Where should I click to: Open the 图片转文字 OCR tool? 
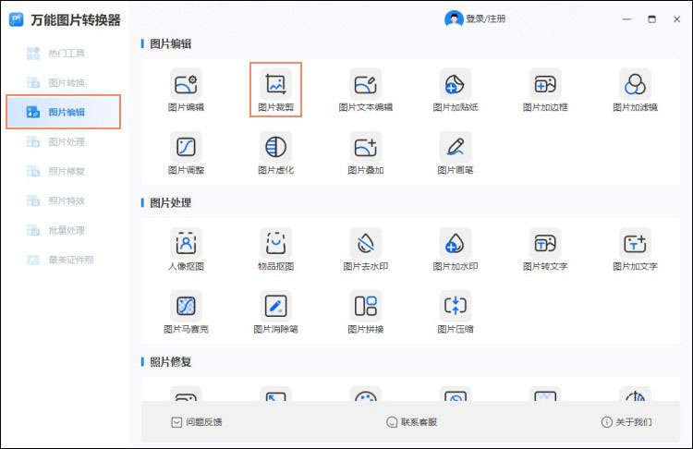[545, 244]
